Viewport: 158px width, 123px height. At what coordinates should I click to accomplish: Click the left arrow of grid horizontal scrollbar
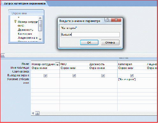coord(33,113)
